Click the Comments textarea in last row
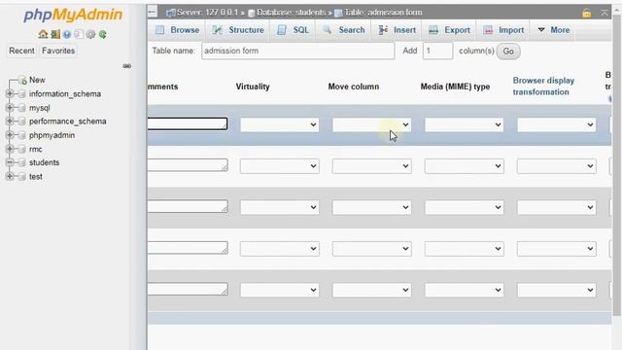Screen dimensions: 622x350 point(188,289)
